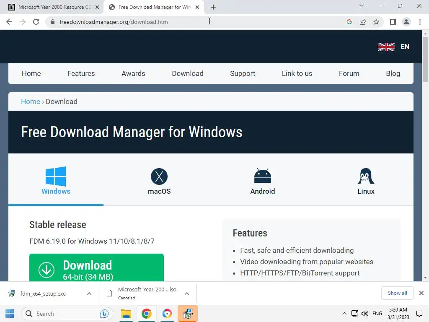Image resolution: width=429 pixels, height=322 pixels.
Task: Open Support in site navigation
Action: pos(243,73)
